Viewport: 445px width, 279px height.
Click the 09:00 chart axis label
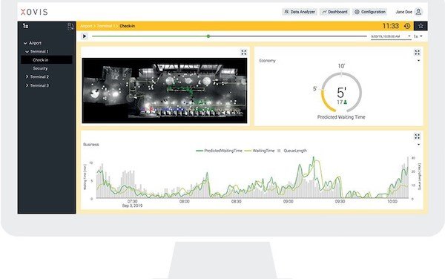[x=288, y=201]
